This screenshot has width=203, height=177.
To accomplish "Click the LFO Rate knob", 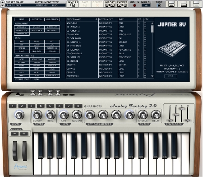I will (x=64, y=115).
